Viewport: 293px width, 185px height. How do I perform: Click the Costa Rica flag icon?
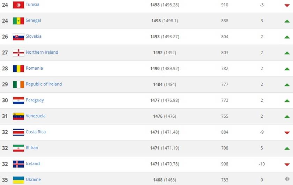[x=18, y=132]
